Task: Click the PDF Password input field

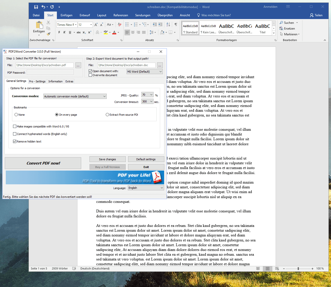Action: [x=50, y=72]
